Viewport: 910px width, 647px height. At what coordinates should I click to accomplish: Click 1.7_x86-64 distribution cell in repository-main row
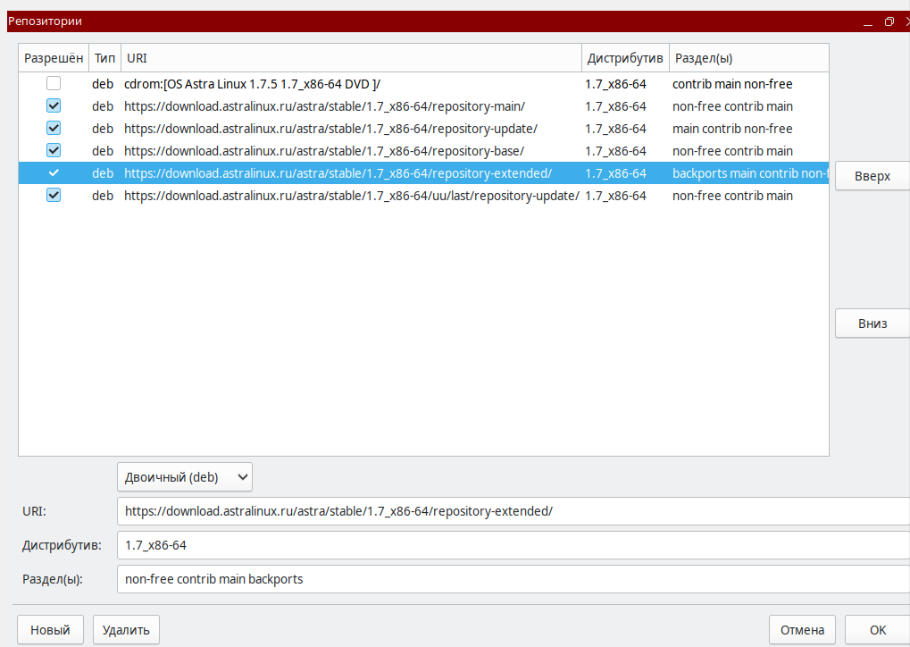point(616,106)
